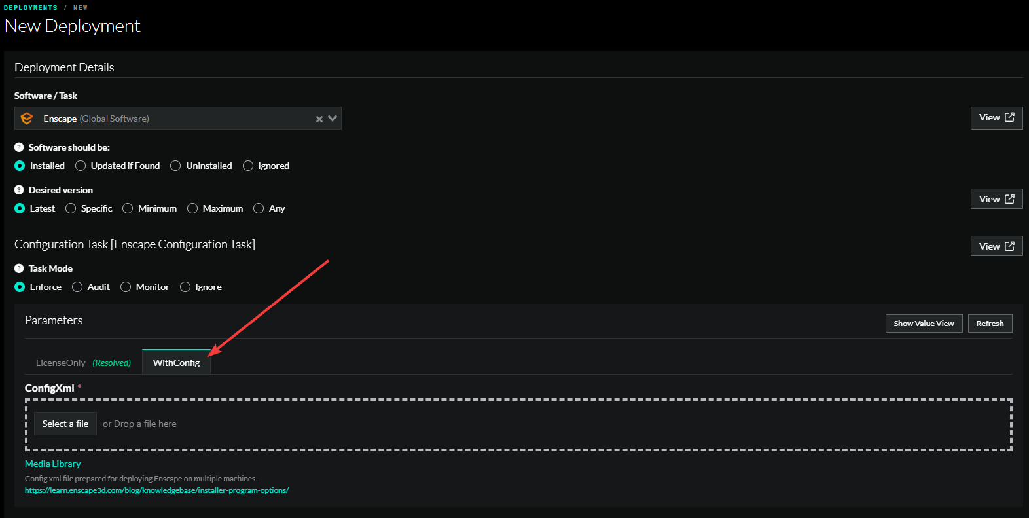Click the 'or Drop a file here' text
This screenshot has width=1029, height=518.
pyautogui.click(x=139, y=424)
